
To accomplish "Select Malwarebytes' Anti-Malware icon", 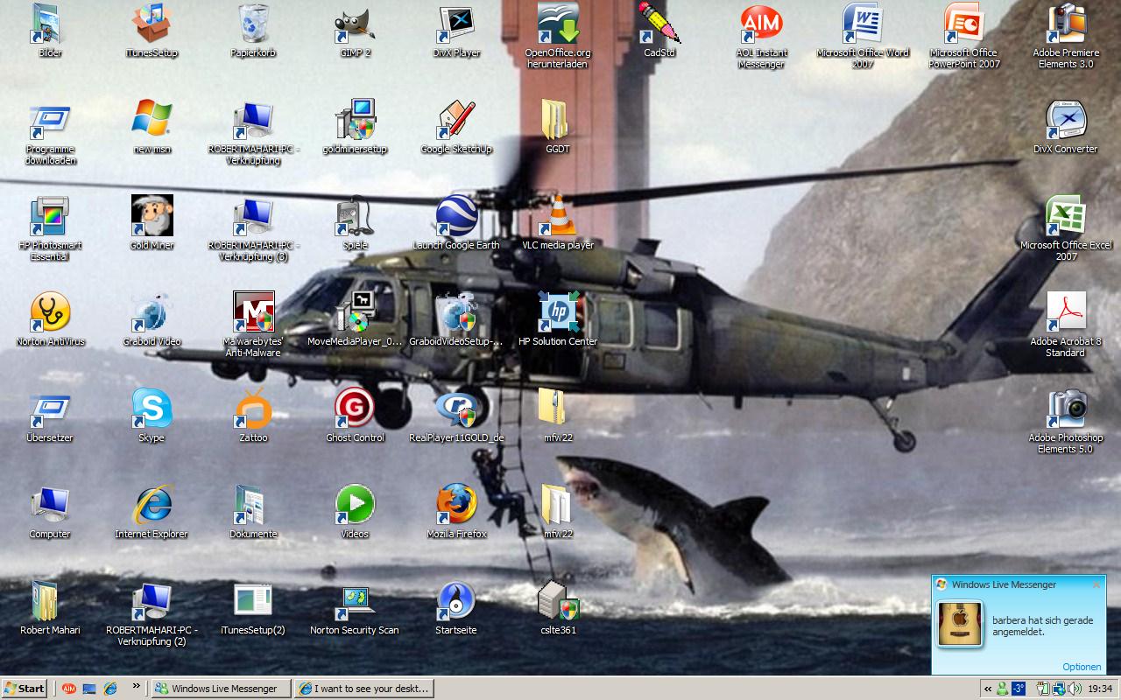I will pos(253,313).
